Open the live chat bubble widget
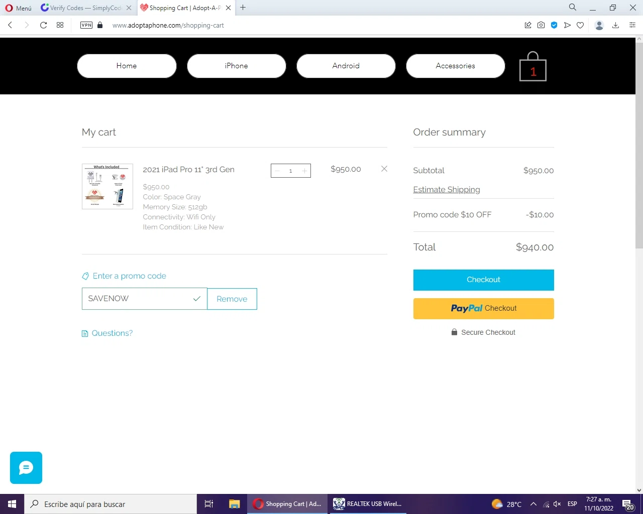The height and width of the screenshot is (514, 643). pyautogui.click(x=26, y=468)
